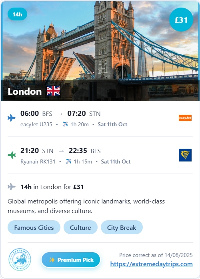Click the green return flight plane icon

point(12,155)
